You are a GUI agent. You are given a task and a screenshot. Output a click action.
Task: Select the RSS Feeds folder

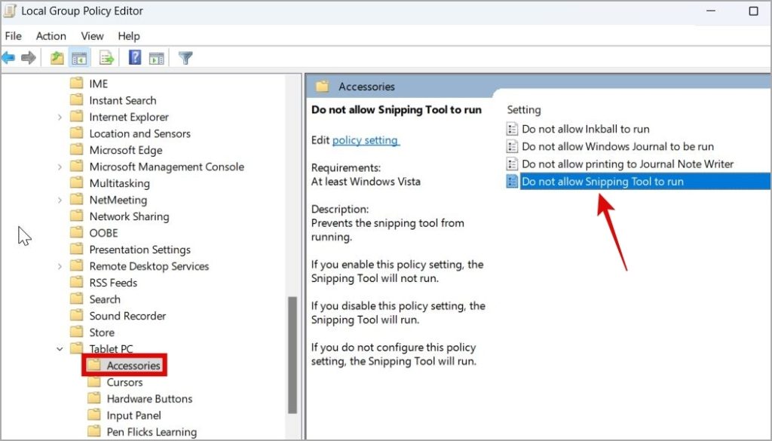[x=113, y=283]
